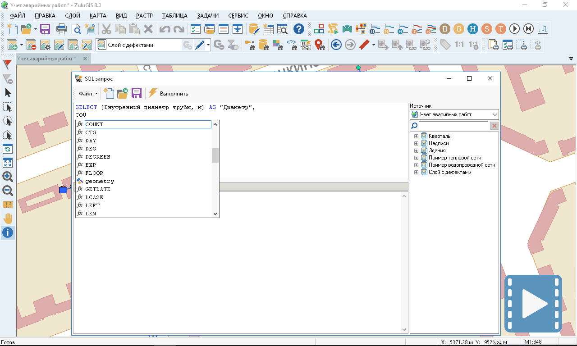
Task: Open the СЕРВИС menu
Action: [238, 15]
